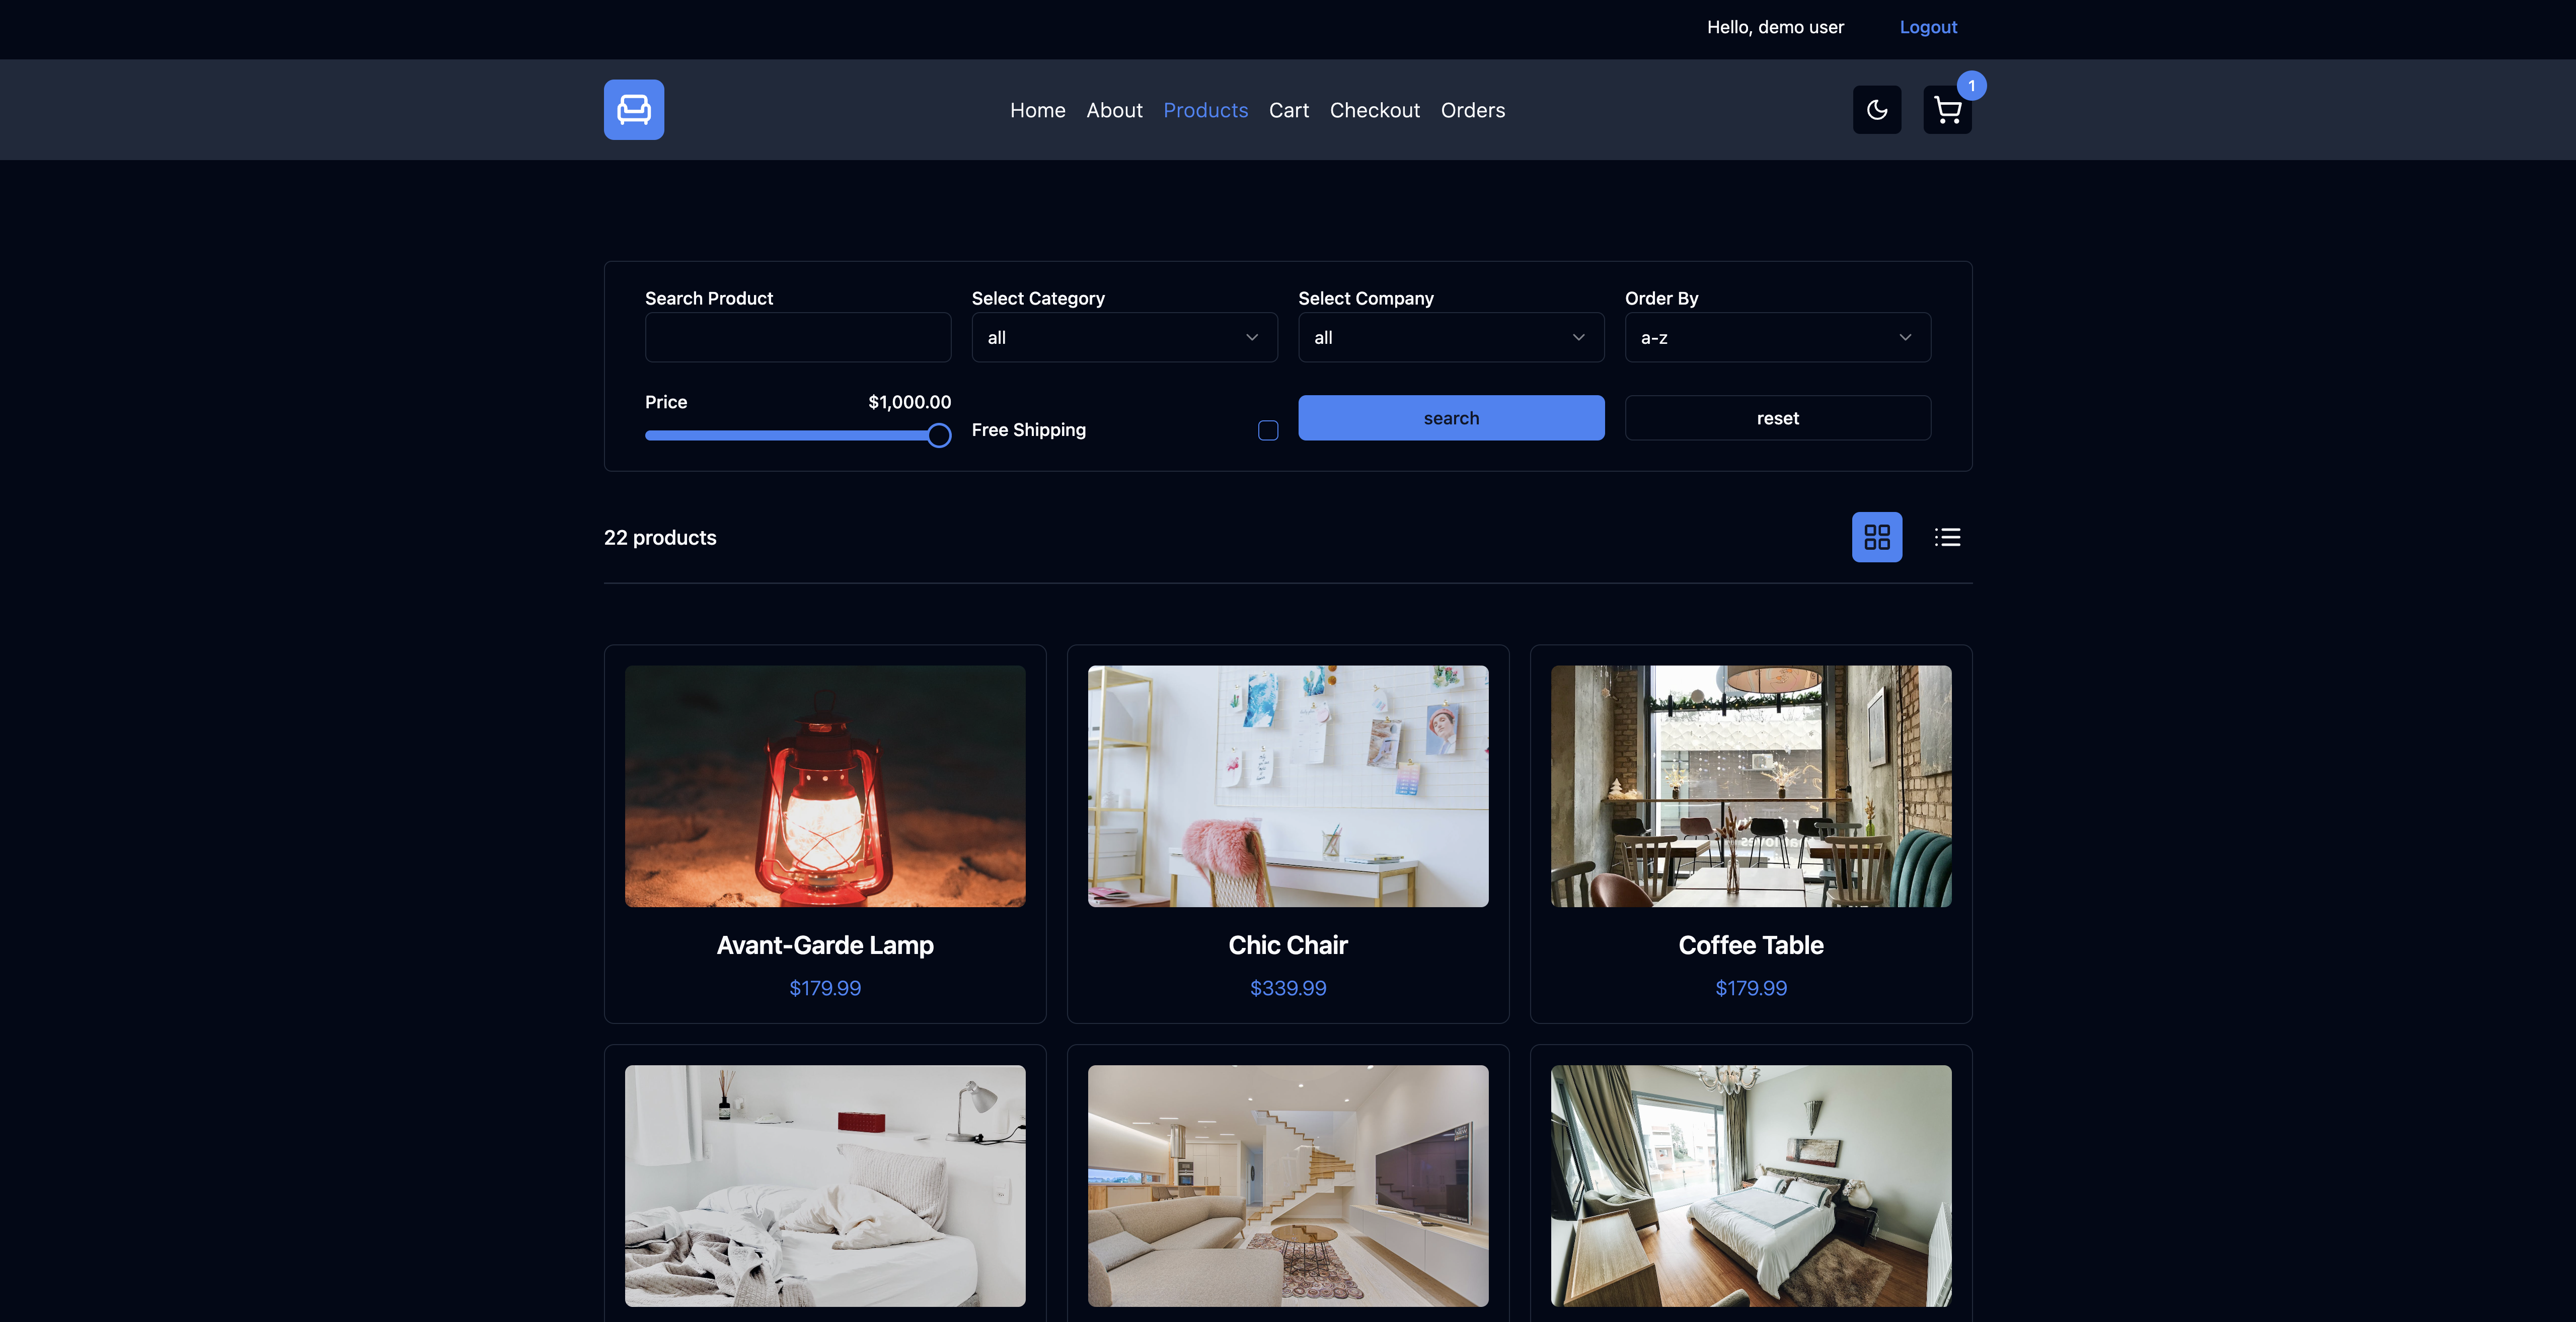Switch to grid view layout
Image resolution: width=2576 pixels, height=1322 pixels.
(1877, 537)
